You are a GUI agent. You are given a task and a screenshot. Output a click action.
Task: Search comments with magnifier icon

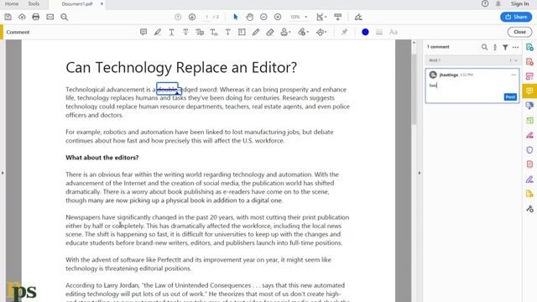coord(484,47)
